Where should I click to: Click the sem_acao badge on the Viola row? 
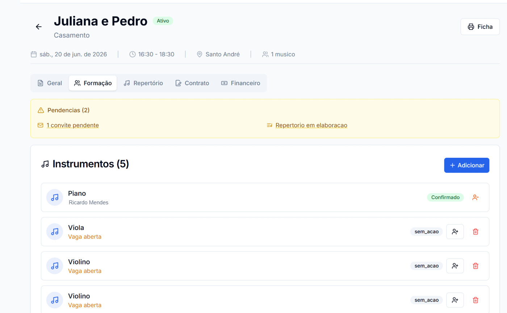pos(427,231)
